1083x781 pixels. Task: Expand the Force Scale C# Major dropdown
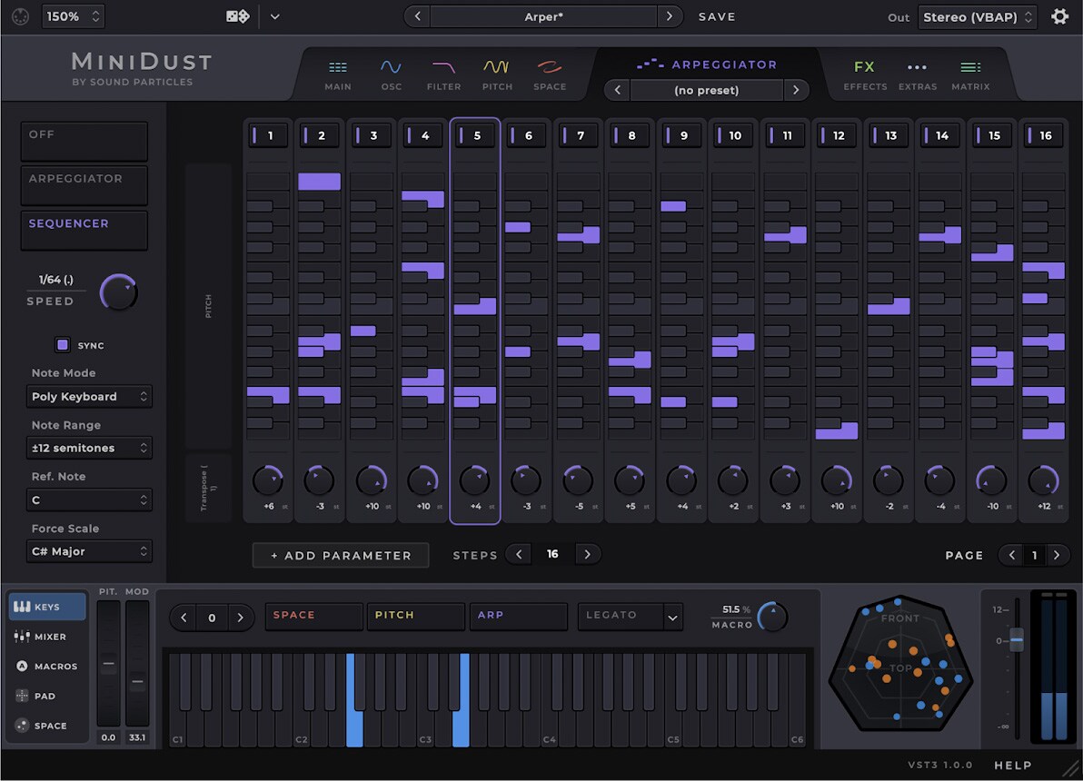tap(89, 551)
